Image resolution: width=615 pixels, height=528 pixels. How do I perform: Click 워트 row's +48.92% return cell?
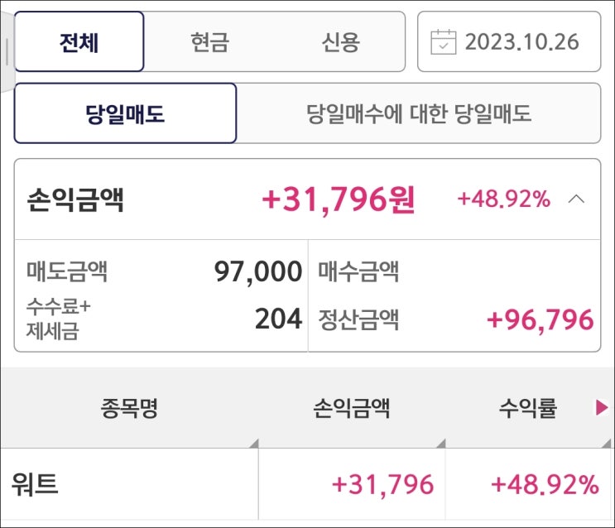pyautogui.click(x=544, y=485)
